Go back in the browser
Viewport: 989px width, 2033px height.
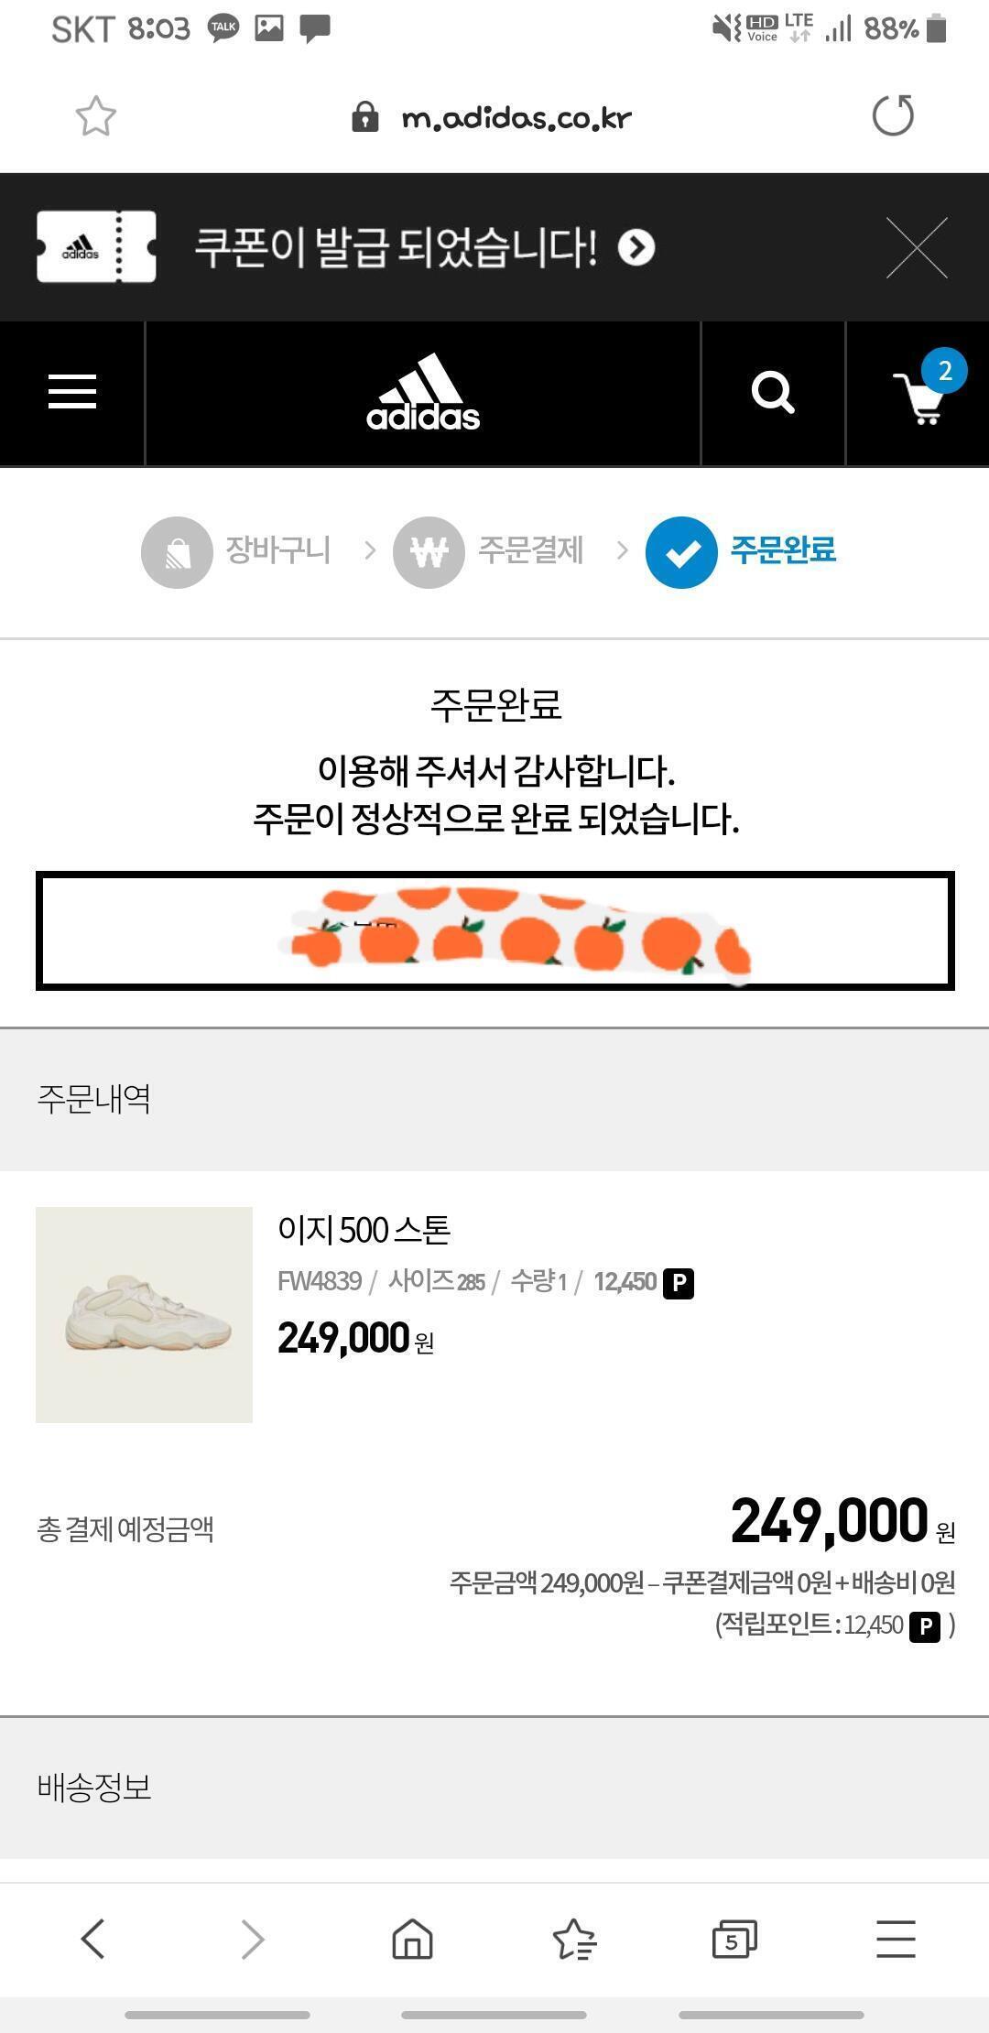[x=92, y=1938]
